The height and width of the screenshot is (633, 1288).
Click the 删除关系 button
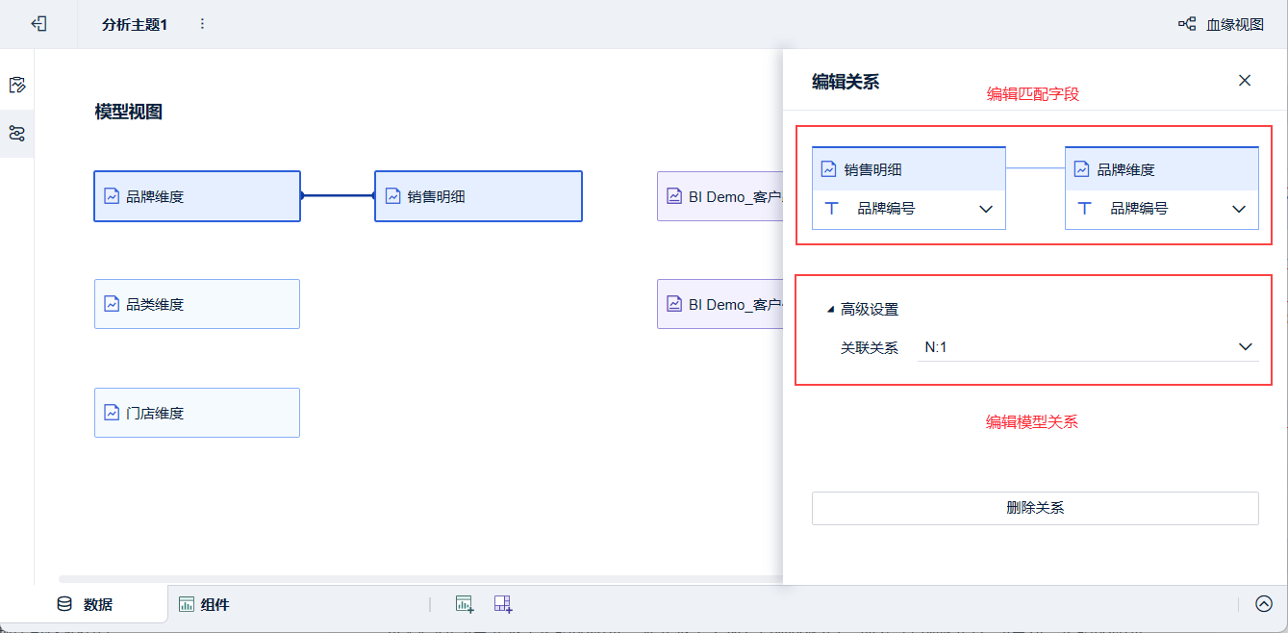(x=1034, y=508)
